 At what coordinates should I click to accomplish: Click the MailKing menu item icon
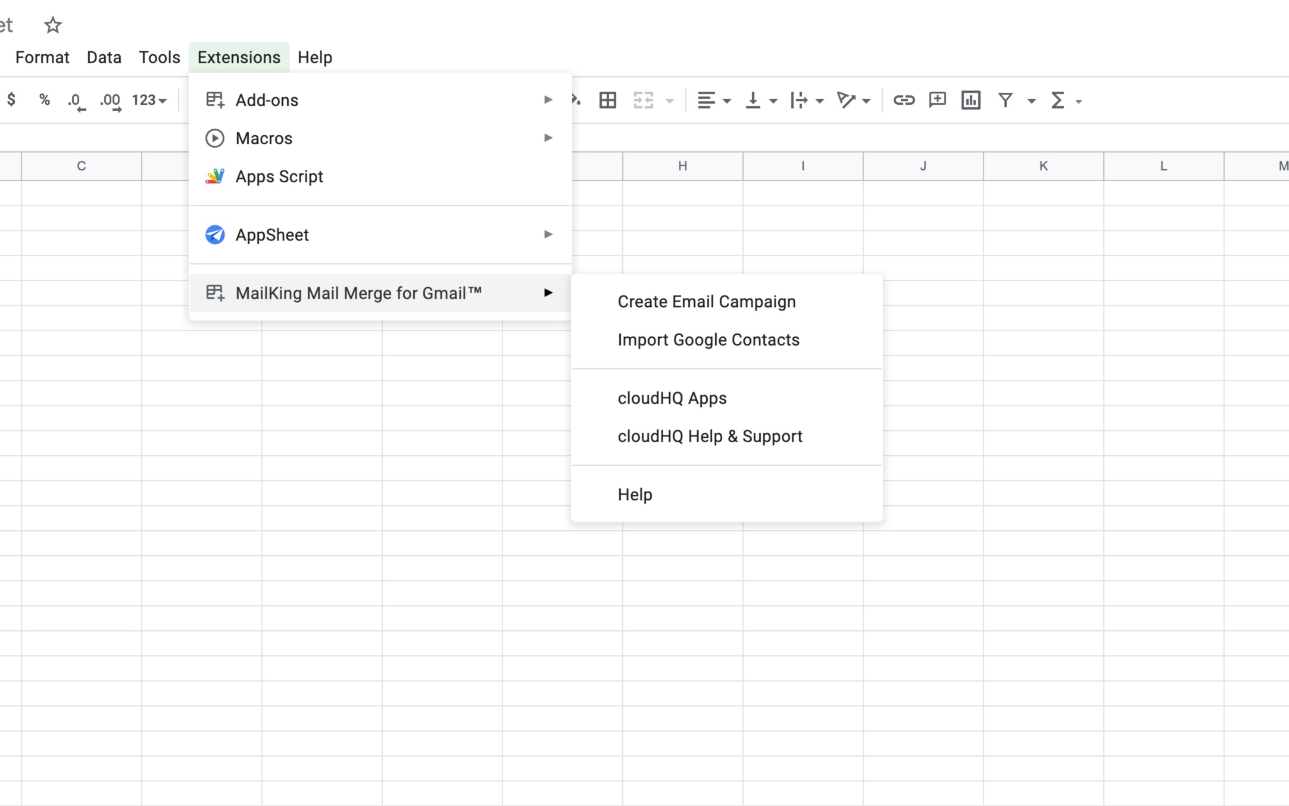tap(215, 292)
